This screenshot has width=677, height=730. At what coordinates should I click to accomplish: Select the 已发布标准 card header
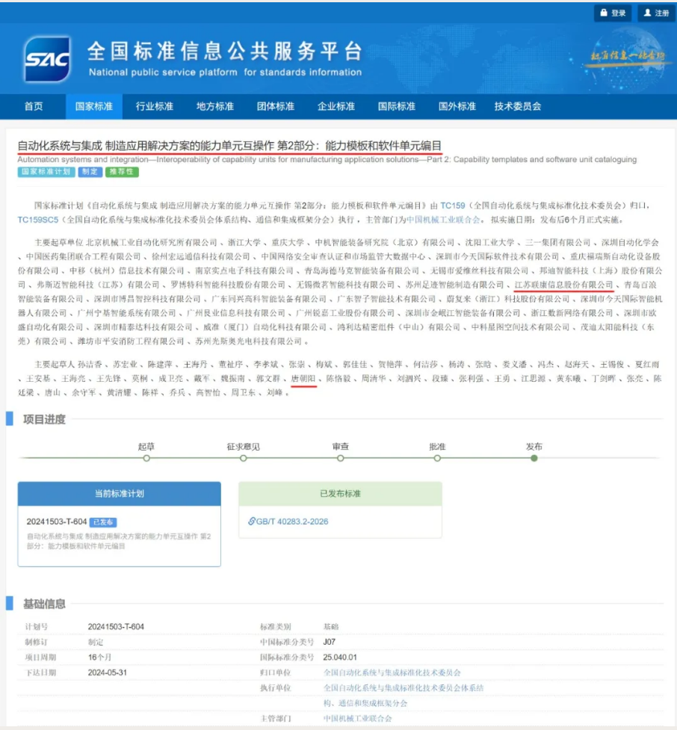point(340,493)
